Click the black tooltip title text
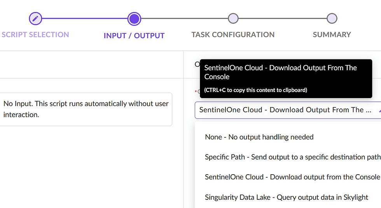 280,72
